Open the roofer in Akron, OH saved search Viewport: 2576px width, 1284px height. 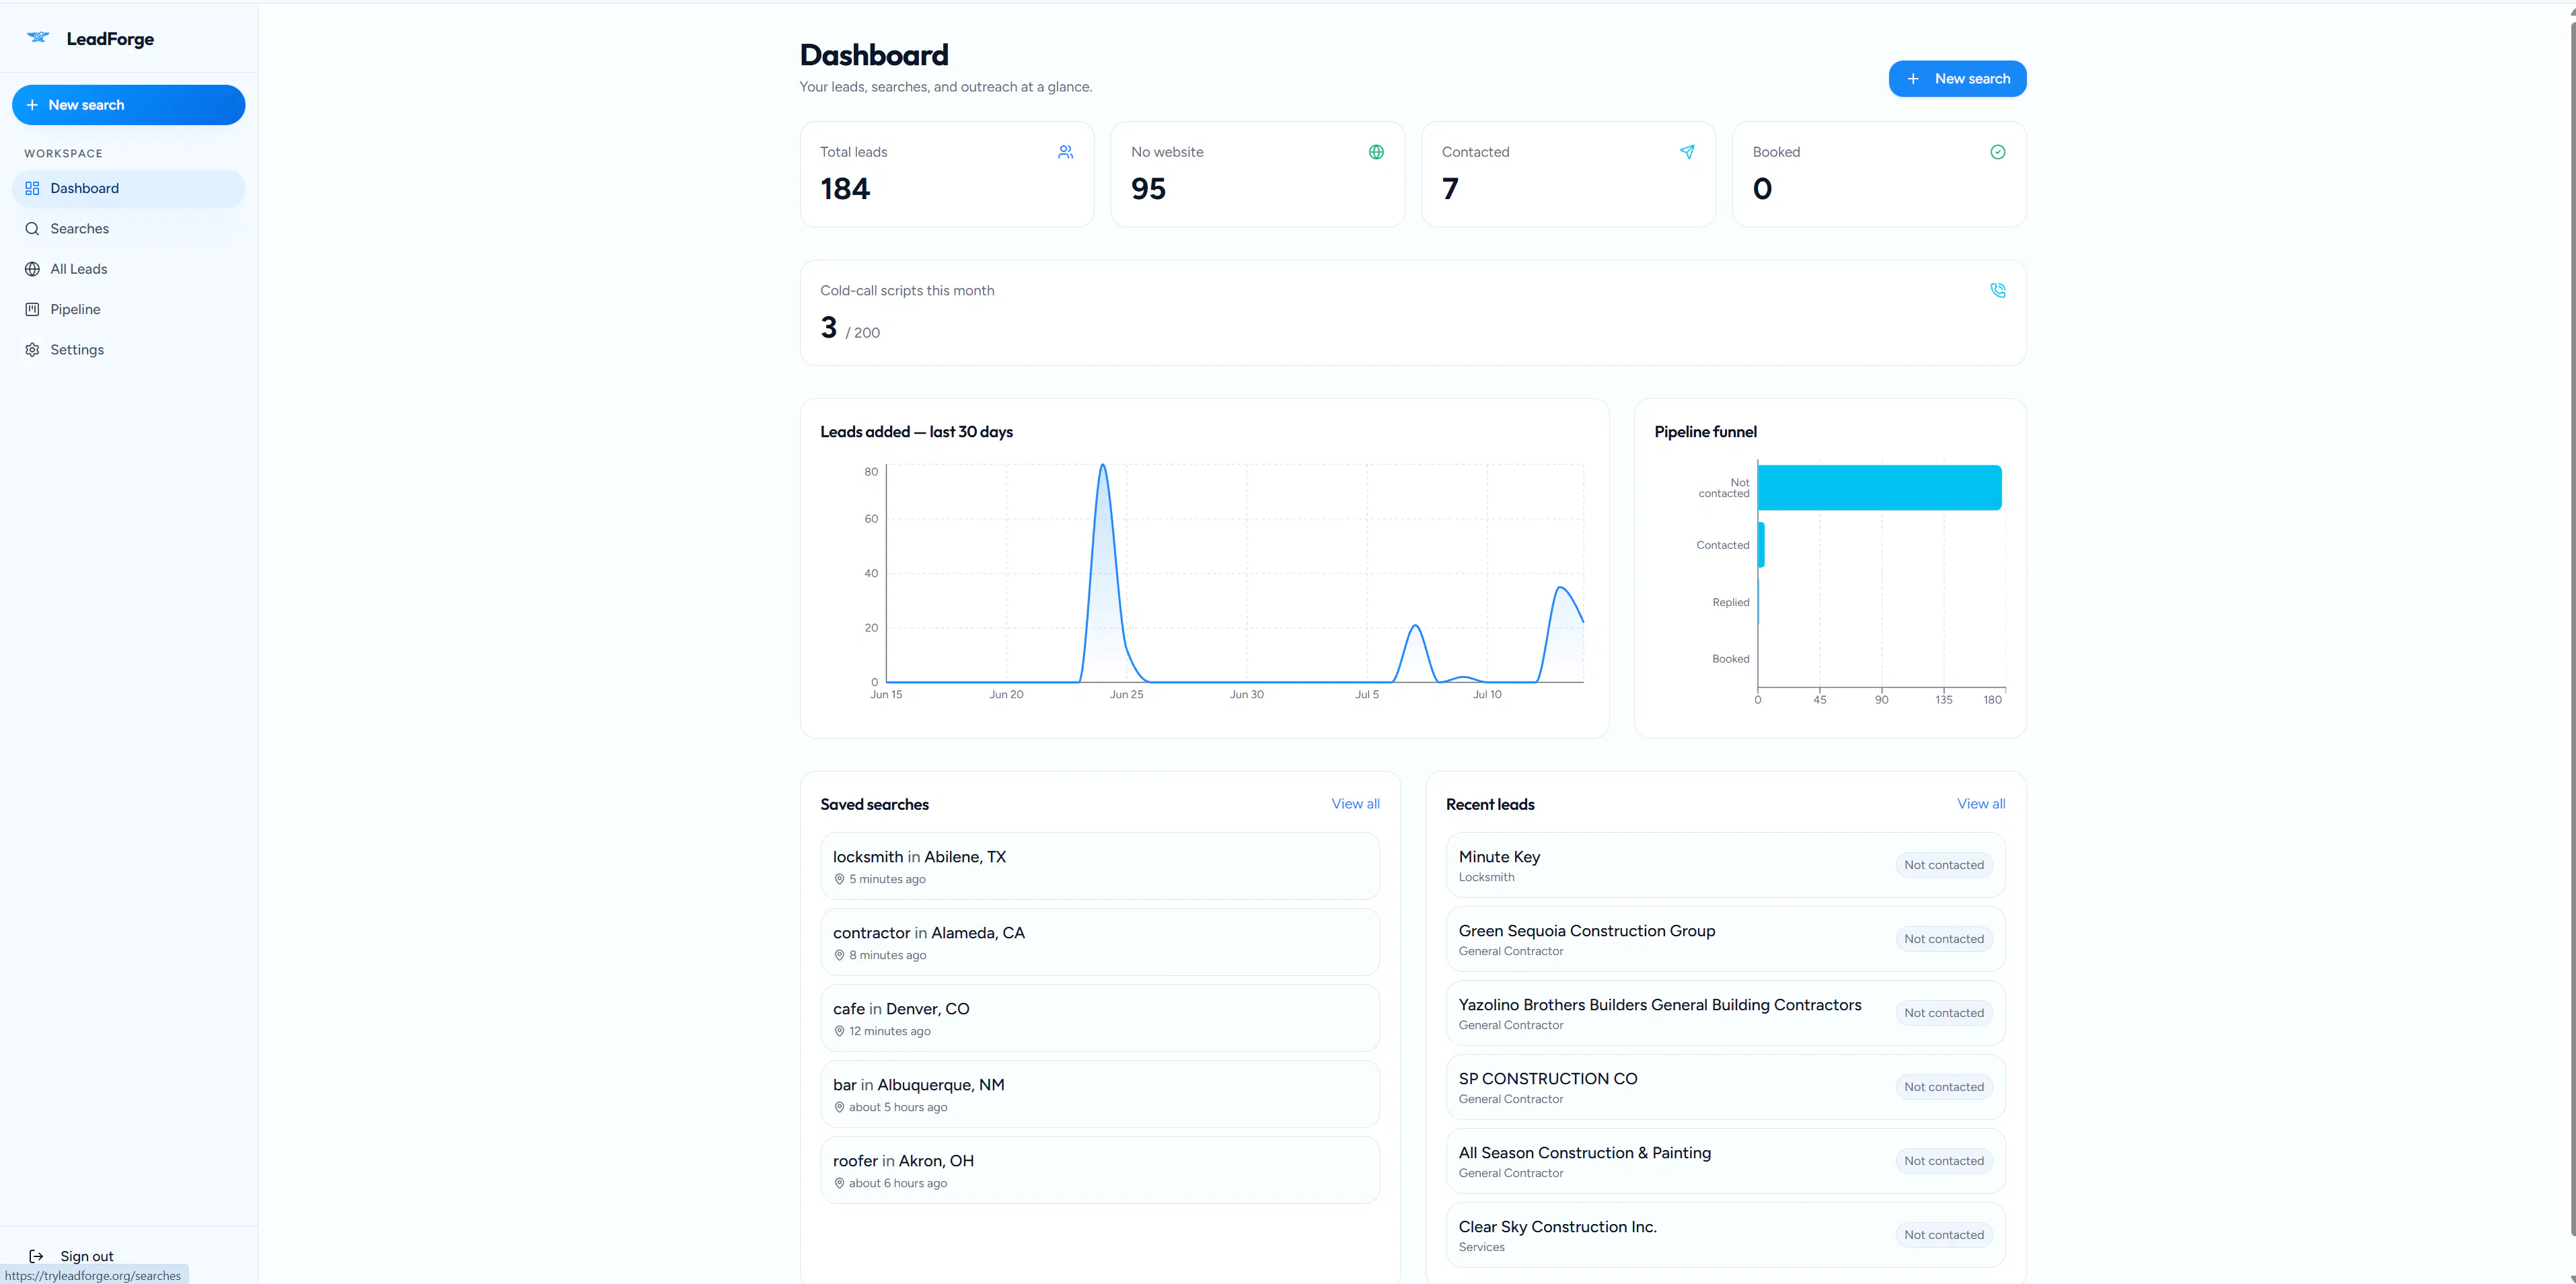pos(1100,1170)
